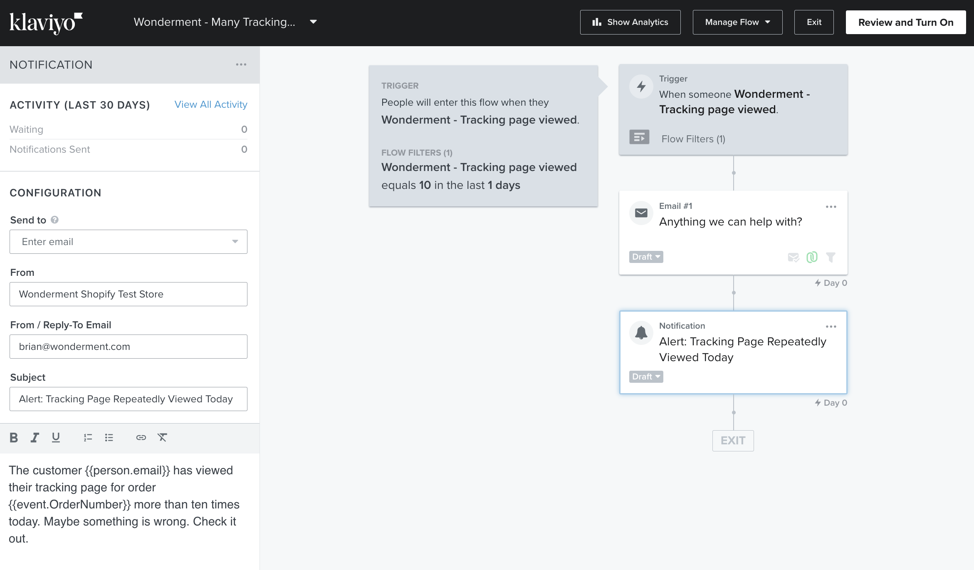974x570 pixels.
Task: Select the Anything we can help with? email card
Action: coord(733,233)
